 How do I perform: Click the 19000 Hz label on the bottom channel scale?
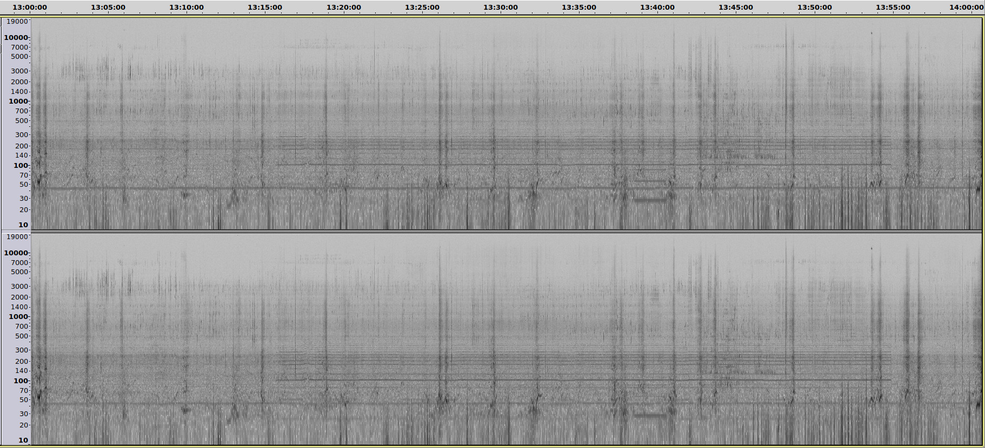point(17,237)
